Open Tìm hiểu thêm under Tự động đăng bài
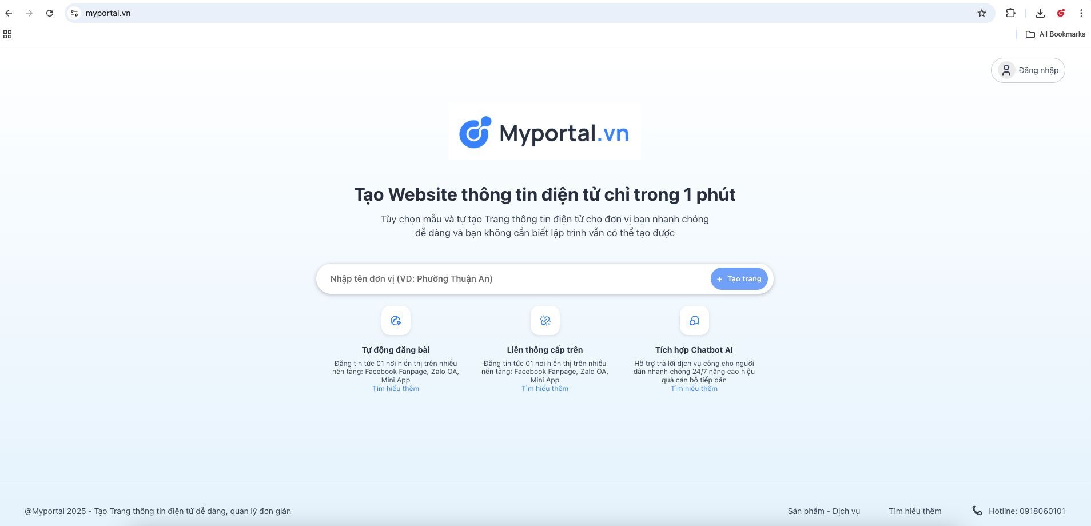This screenshot has height=526, width=1091. (396, 389)
